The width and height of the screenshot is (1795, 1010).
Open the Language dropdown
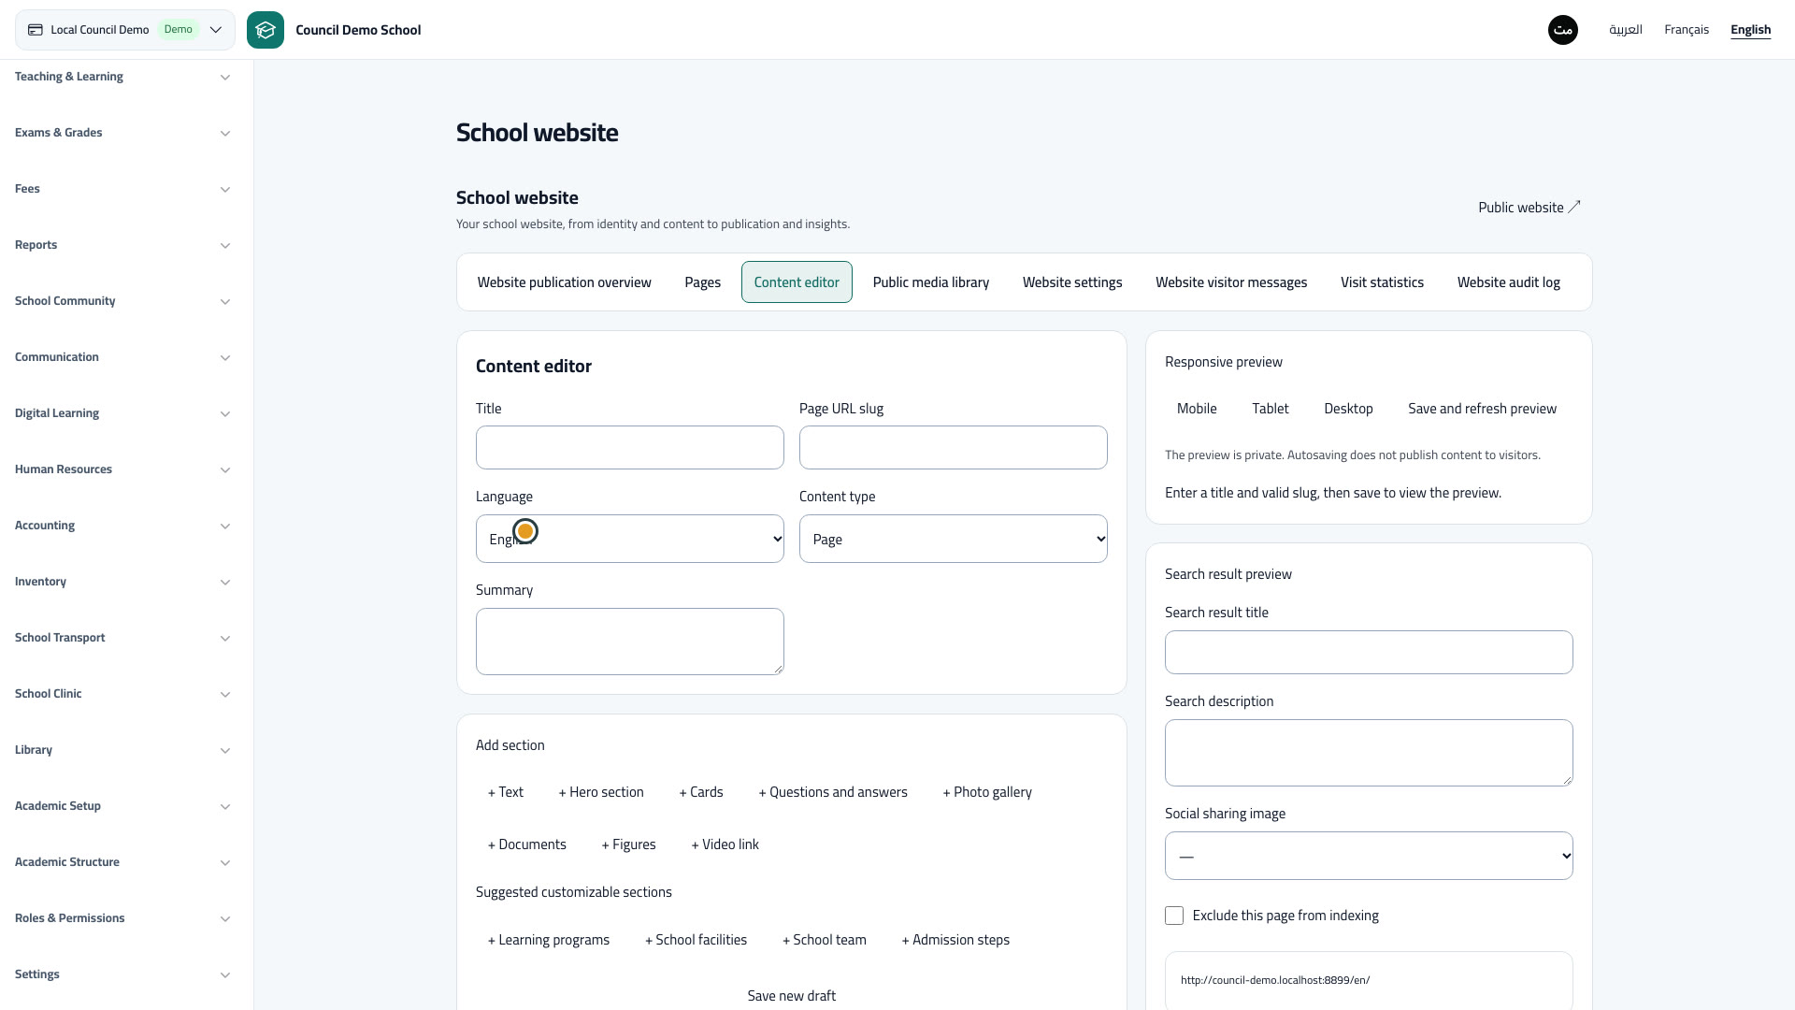pyautogui.click(x=630, y=539)
